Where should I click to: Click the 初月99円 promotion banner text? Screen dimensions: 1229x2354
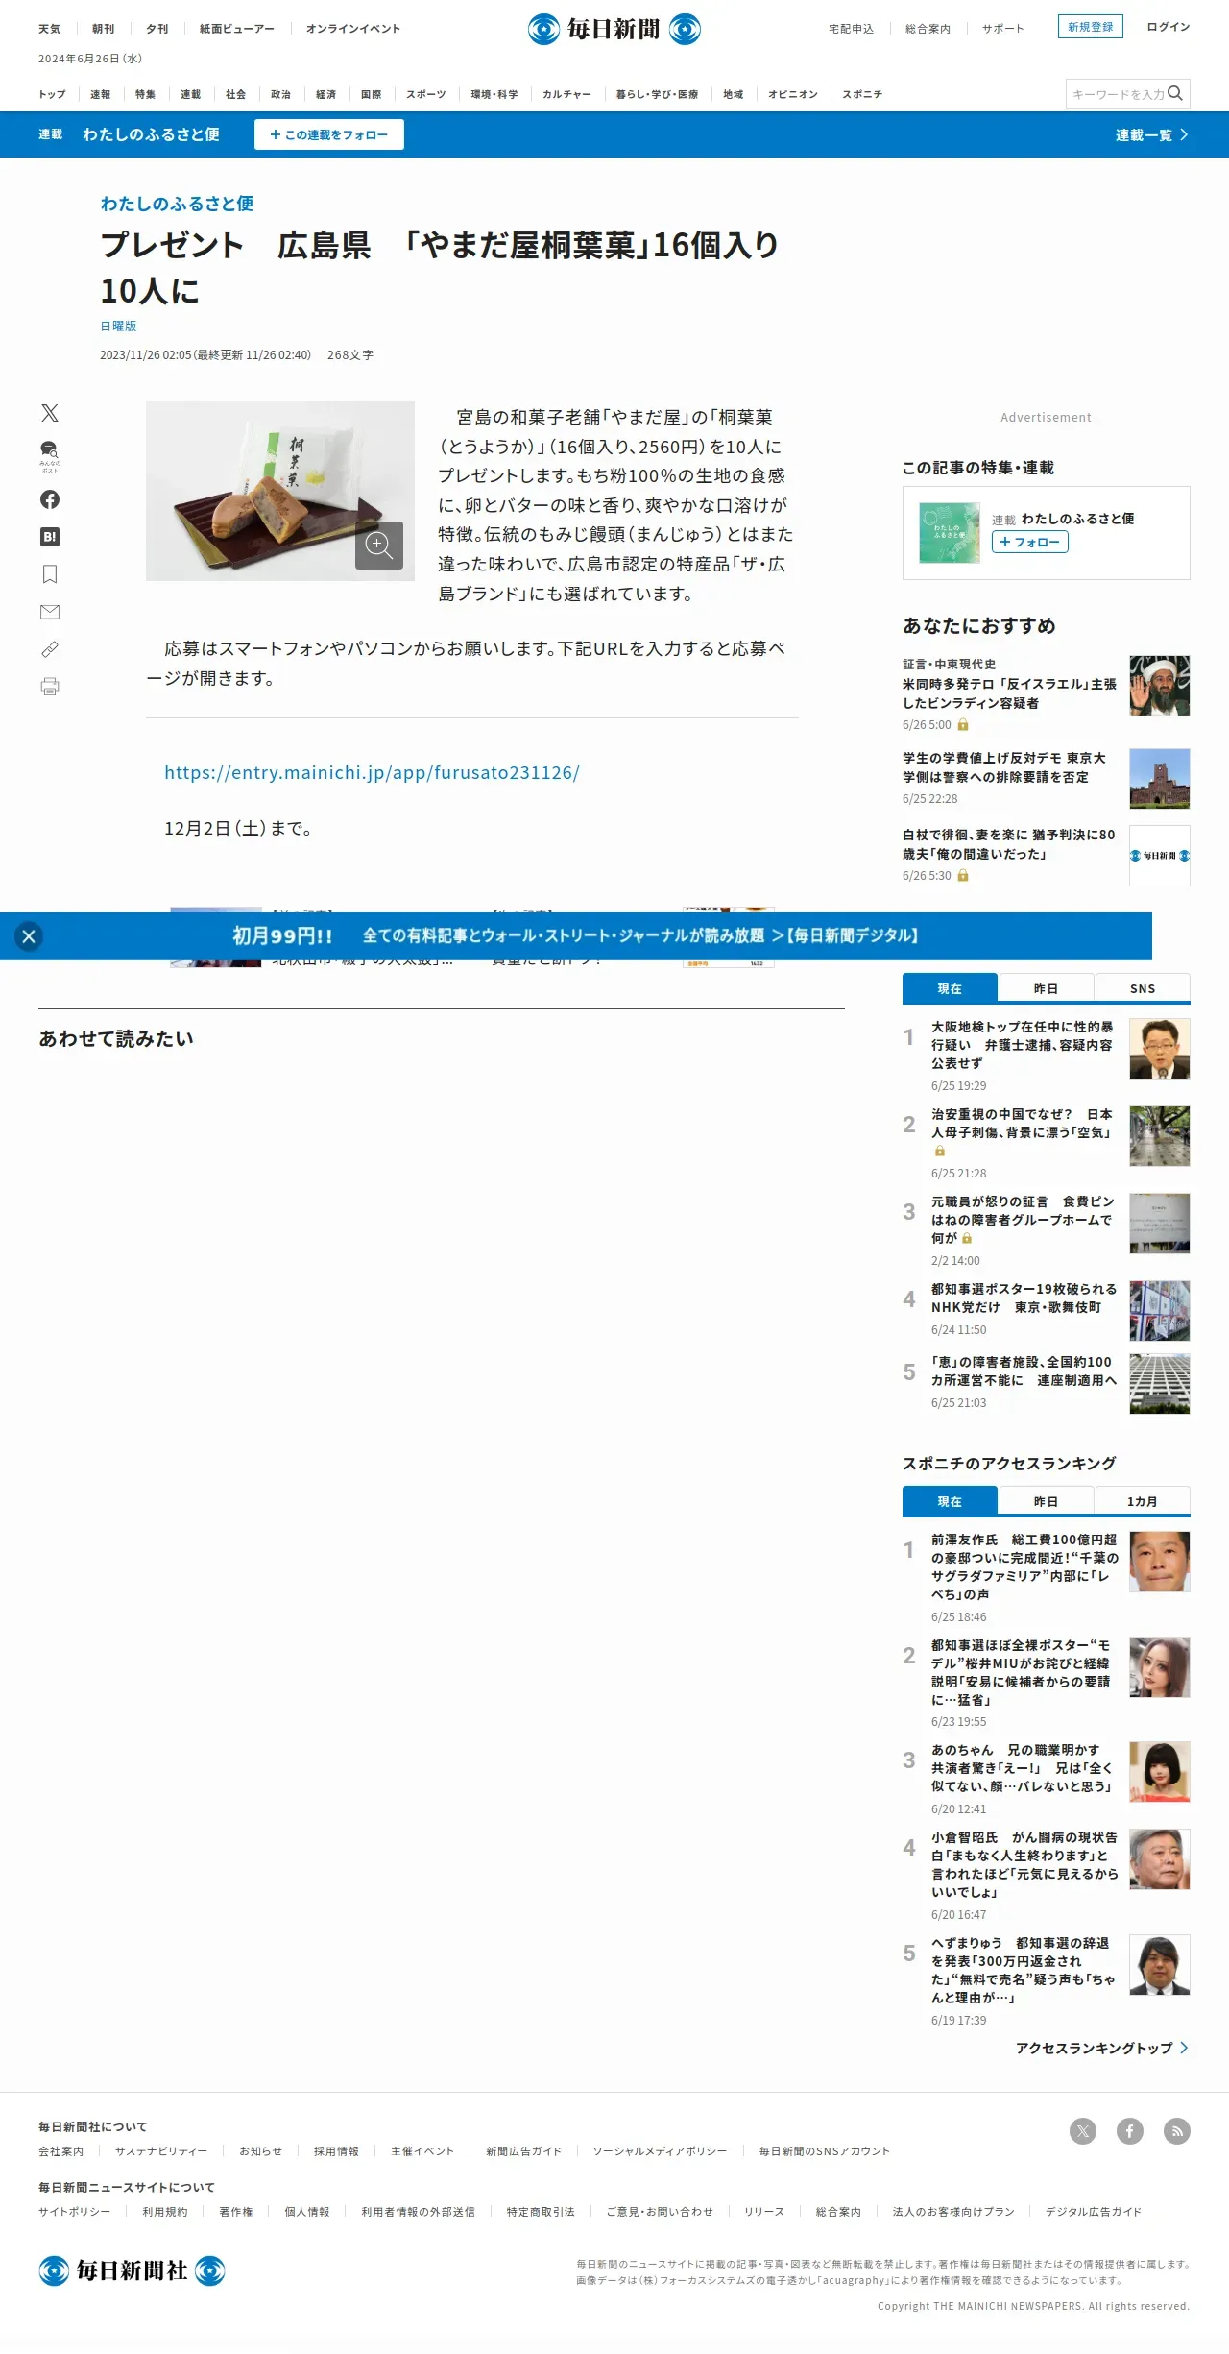tap(575, 935)
